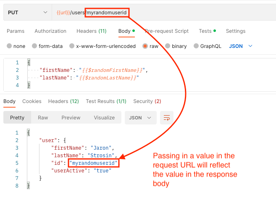This screenshot has width=276, height=214.
Task: Switch to the Params tab
Action: tap(16, 31)
